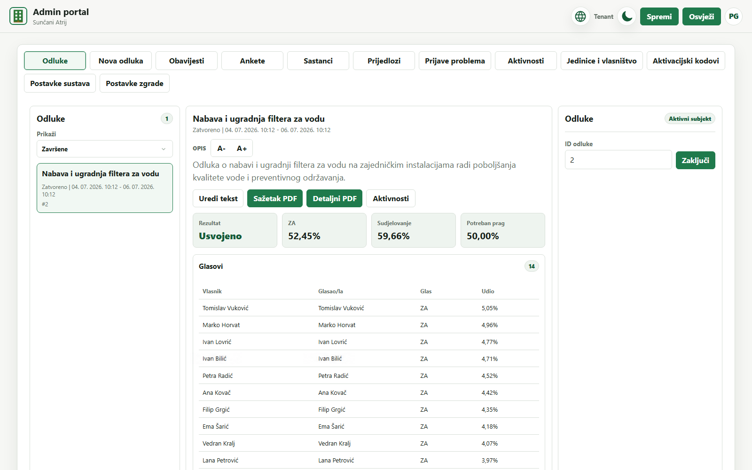Download the Detaljni PDF
The height and width of the screenshot is (470, 752).
[x=335, y=198]
